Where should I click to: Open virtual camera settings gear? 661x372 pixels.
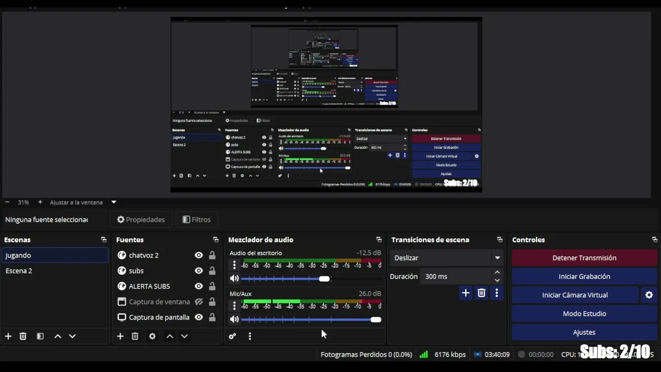[x=649, y=295]
